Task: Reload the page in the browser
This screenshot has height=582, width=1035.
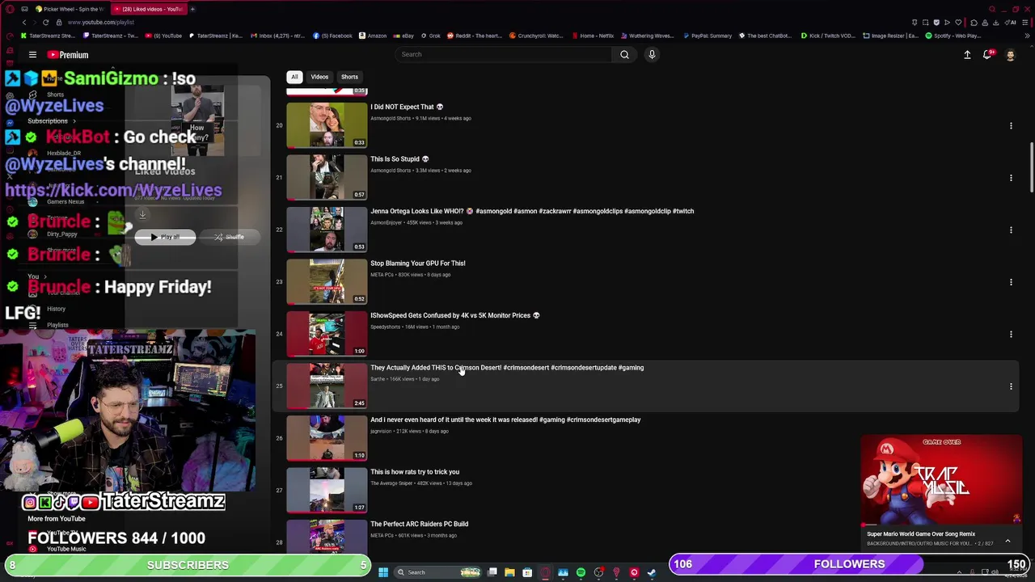Action: pos(45,23)
